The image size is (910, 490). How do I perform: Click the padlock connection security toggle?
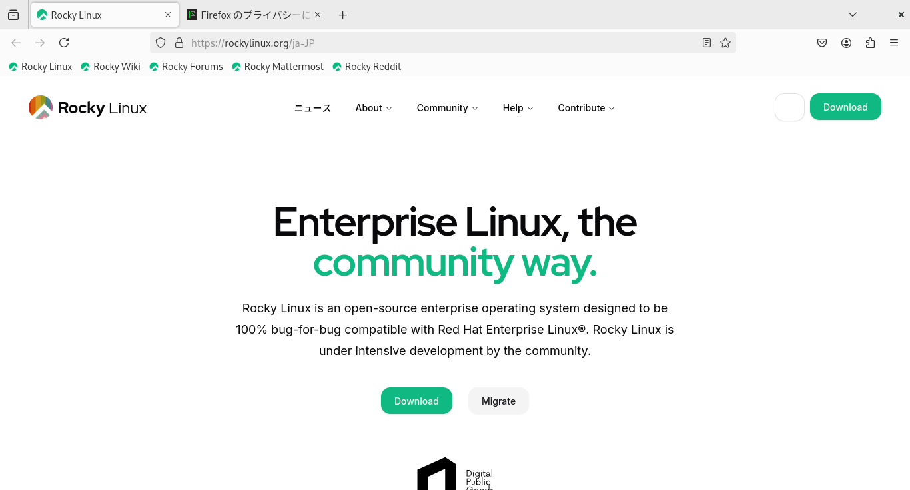pos(178,42)
